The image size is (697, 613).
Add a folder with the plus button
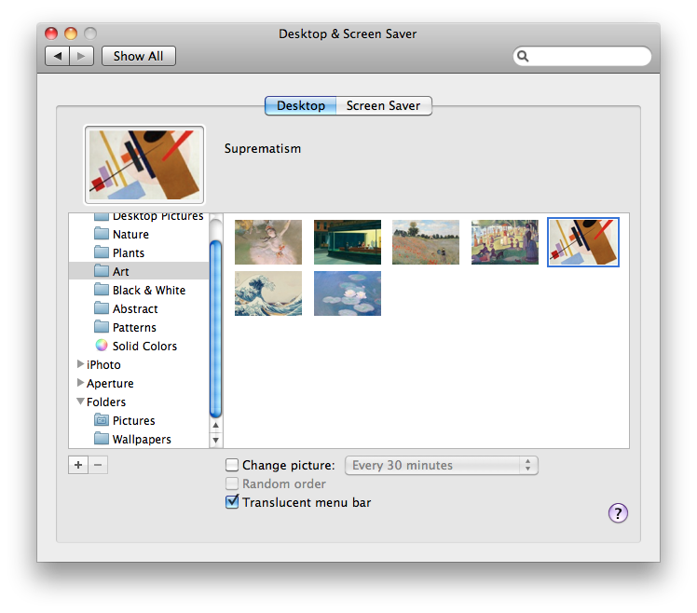[78, 465]
